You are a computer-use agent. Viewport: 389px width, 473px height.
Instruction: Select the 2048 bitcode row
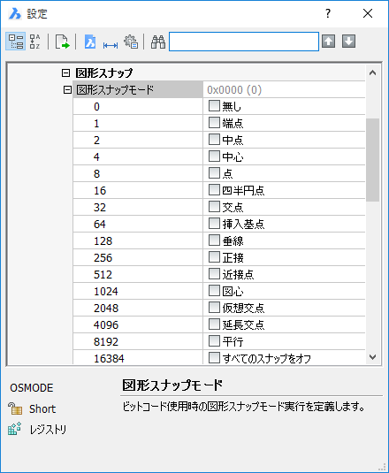pyautogui.click(x=218, y=308)
